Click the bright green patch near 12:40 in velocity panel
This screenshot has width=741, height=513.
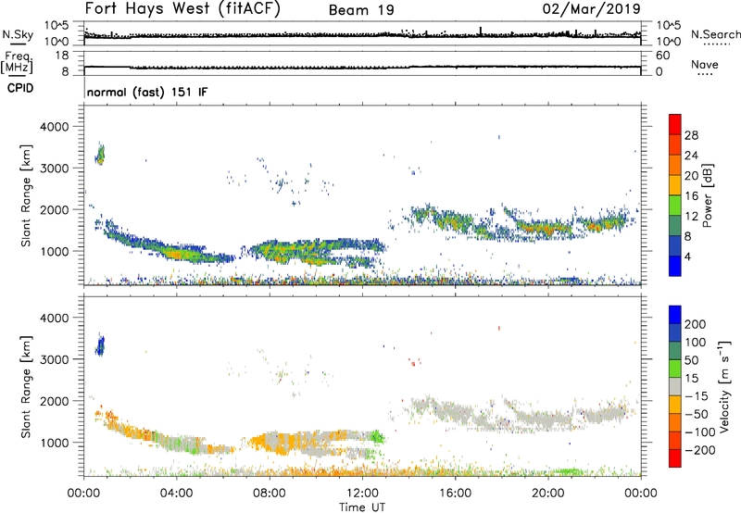(x=377, y=436)
